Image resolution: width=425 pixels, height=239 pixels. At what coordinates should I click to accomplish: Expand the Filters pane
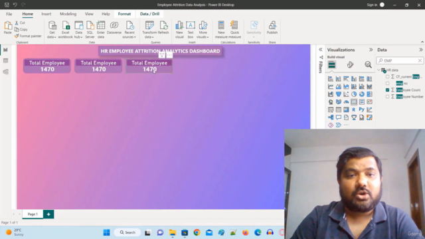tap(321, 50)
